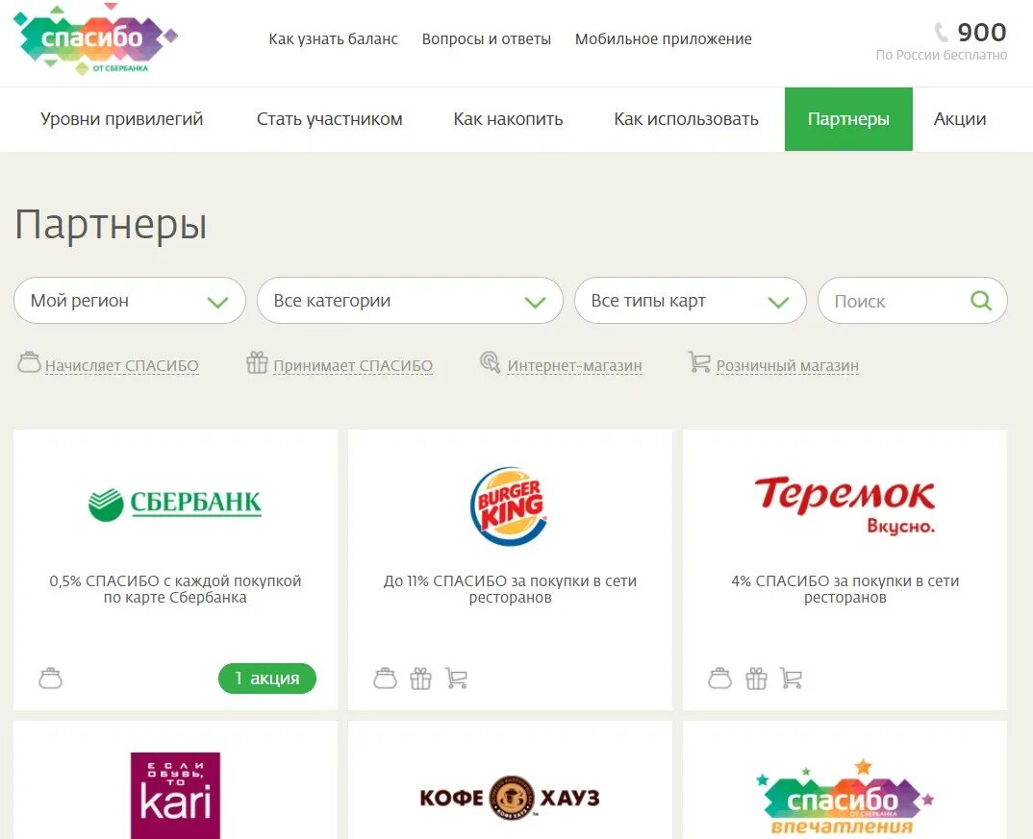Viewport: 1033px width, 839px height.
Task: Click the shopping cart icon on the Теремок card
Action: pos(791,678)
